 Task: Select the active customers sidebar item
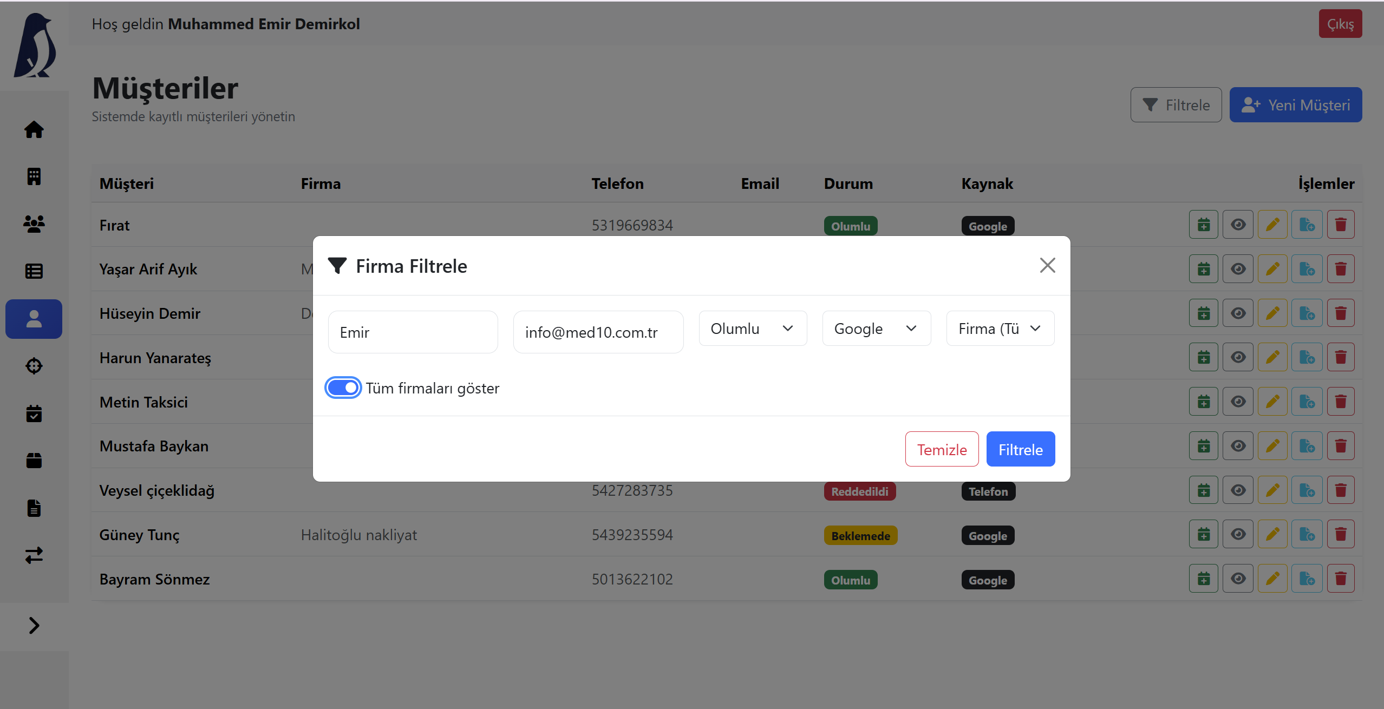[x=34, y=319]
